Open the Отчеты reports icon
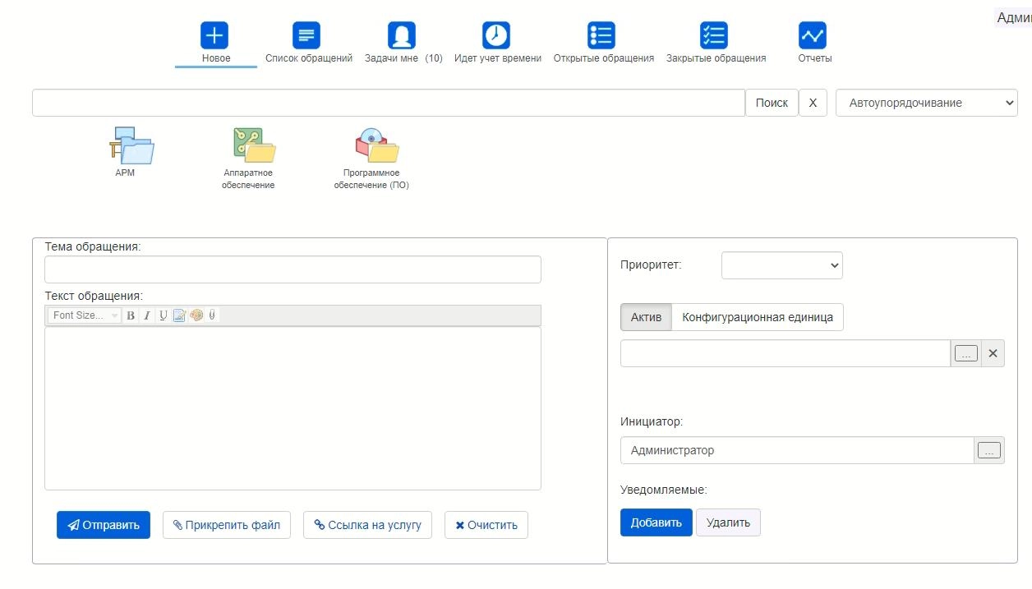 pyautogui.click(x=813, y=35)
